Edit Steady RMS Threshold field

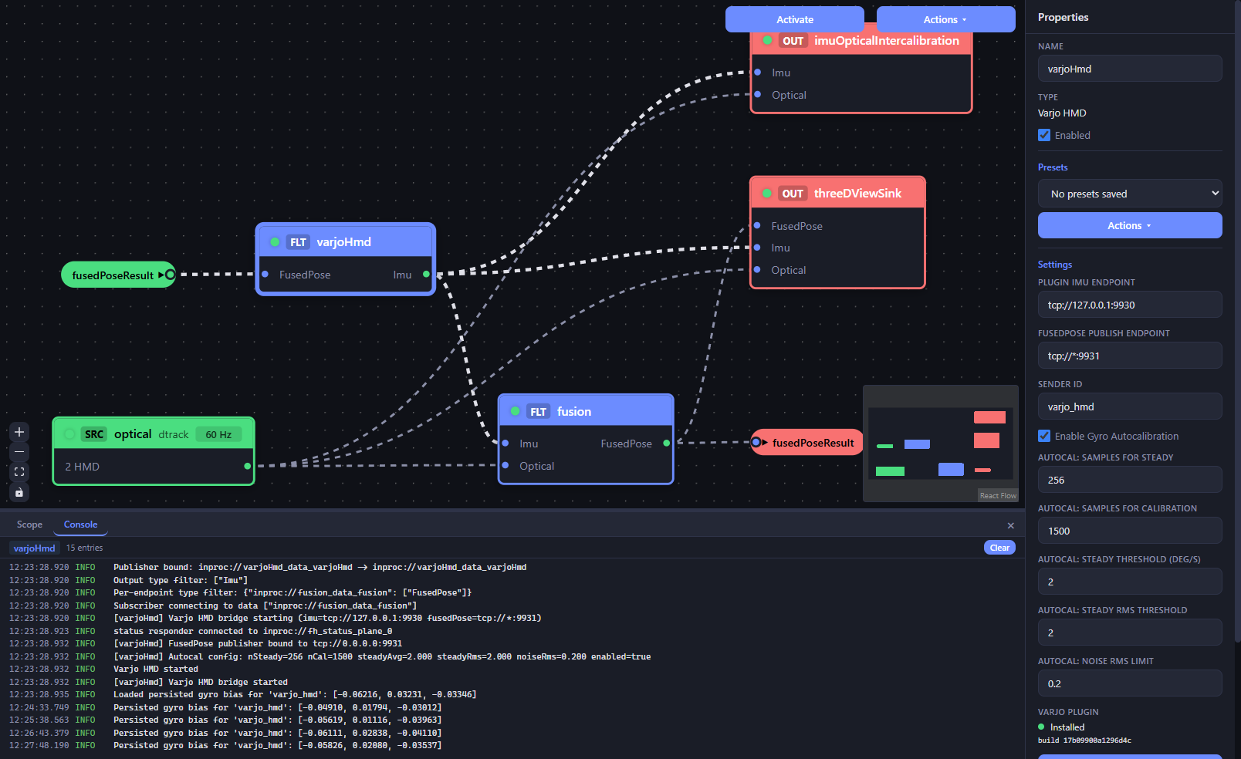point(1130,632)
